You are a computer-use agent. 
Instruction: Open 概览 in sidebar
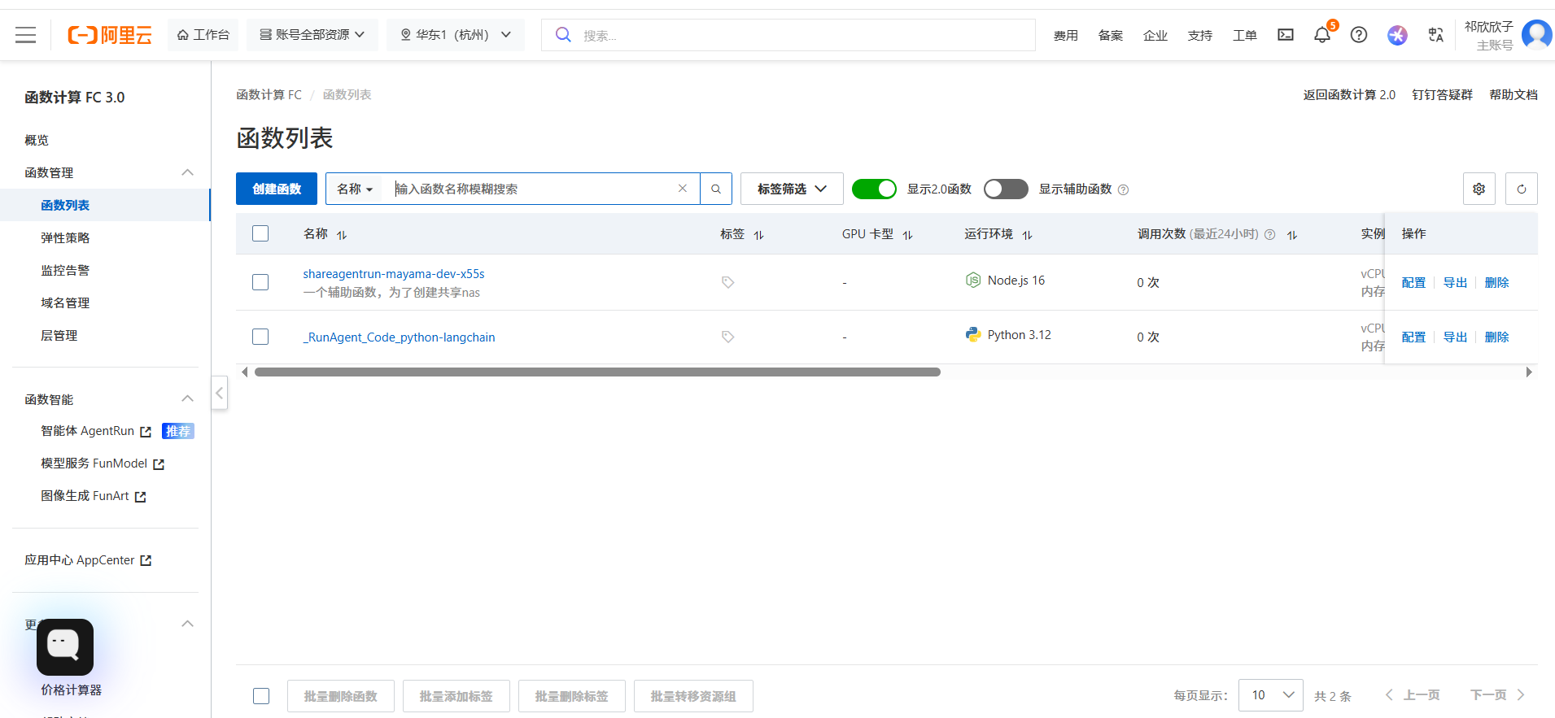pyautogui.click(x=37, y=140)
